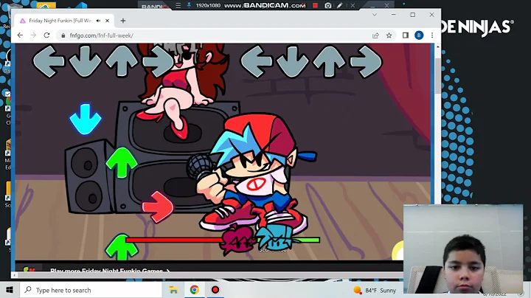This screenshot has width=531, height=298.
Task: Click Boyfriend's blue health icon
Action: tap(274, 237)
